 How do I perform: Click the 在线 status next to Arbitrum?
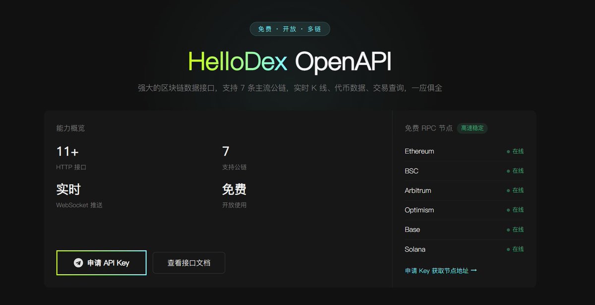coord(515,190)
